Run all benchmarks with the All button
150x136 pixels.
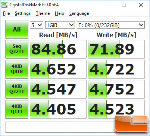click(17, 29)
